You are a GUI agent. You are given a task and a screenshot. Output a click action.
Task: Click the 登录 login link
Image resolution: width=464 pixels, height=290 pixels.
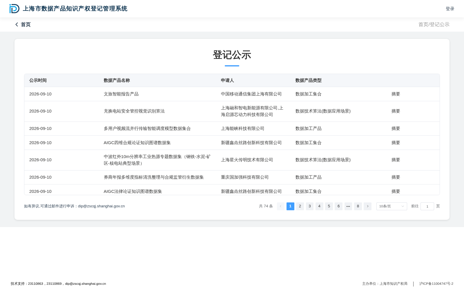tap(450, 9)
